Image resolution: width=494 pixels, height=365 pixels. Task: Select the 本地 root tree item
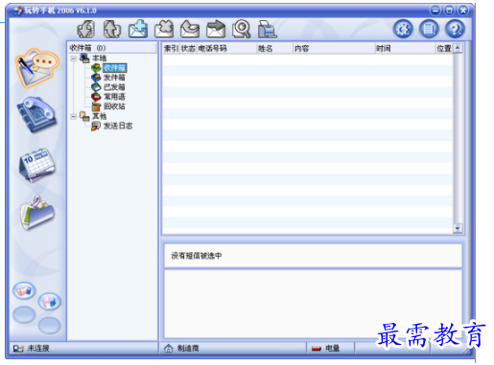(x=99, y=58)
